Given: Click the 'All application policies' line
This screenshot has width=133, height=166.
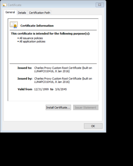Looking at the screenshot, I should pyautogui.click(x=32, y=41).
